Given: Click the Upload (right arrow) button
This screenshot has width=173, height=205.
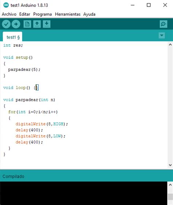Looking at the screenshot, I should 16,24.
